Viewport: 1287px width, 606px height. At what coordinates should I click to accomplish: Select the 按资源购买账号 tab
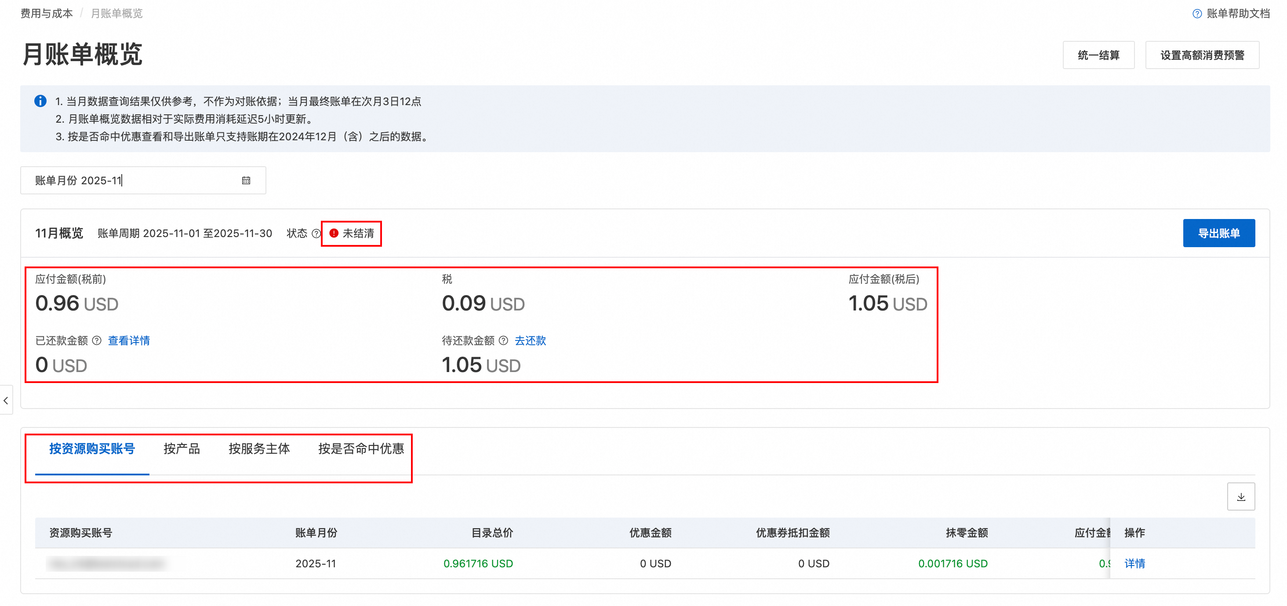[x=92, y=449]
